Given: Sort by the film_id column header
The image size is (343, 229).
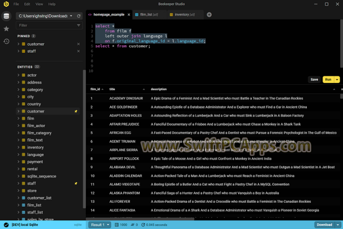Looking at the screenshot, I should pyautogui.click(x=97, y=89).
